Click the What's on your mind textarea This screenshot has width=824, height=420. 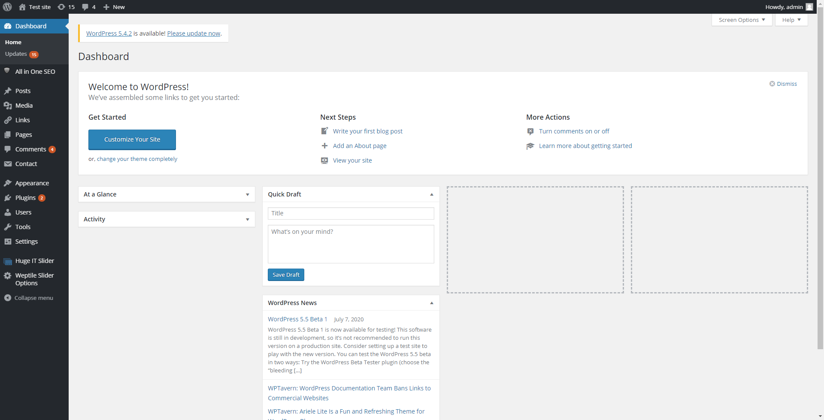351,244
